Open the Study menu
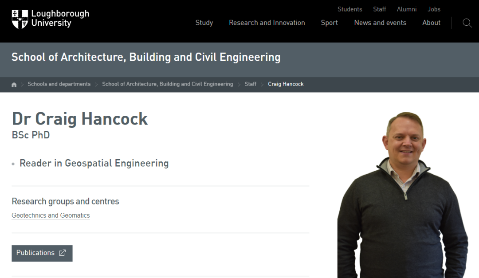 coord(204,23)
